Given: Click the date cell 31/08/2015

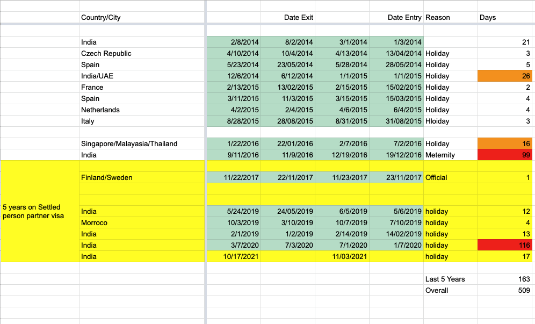Looking at the screenshot, I should (x=396, y=121).
